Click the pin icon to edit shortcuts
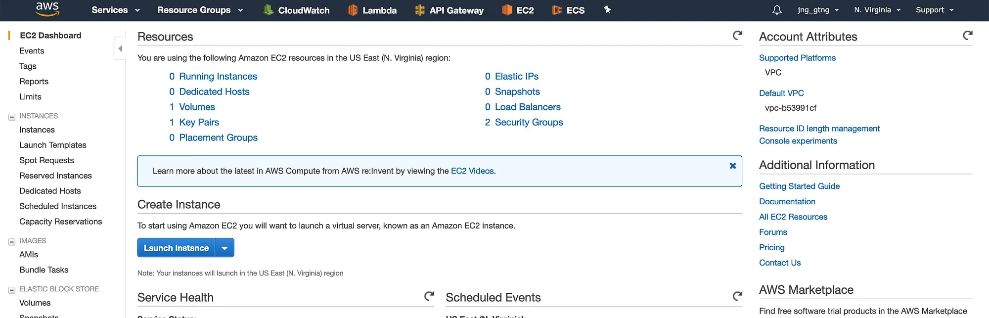Image resolution: width=989 pixels, height=318 pixels. click(607, 10)
